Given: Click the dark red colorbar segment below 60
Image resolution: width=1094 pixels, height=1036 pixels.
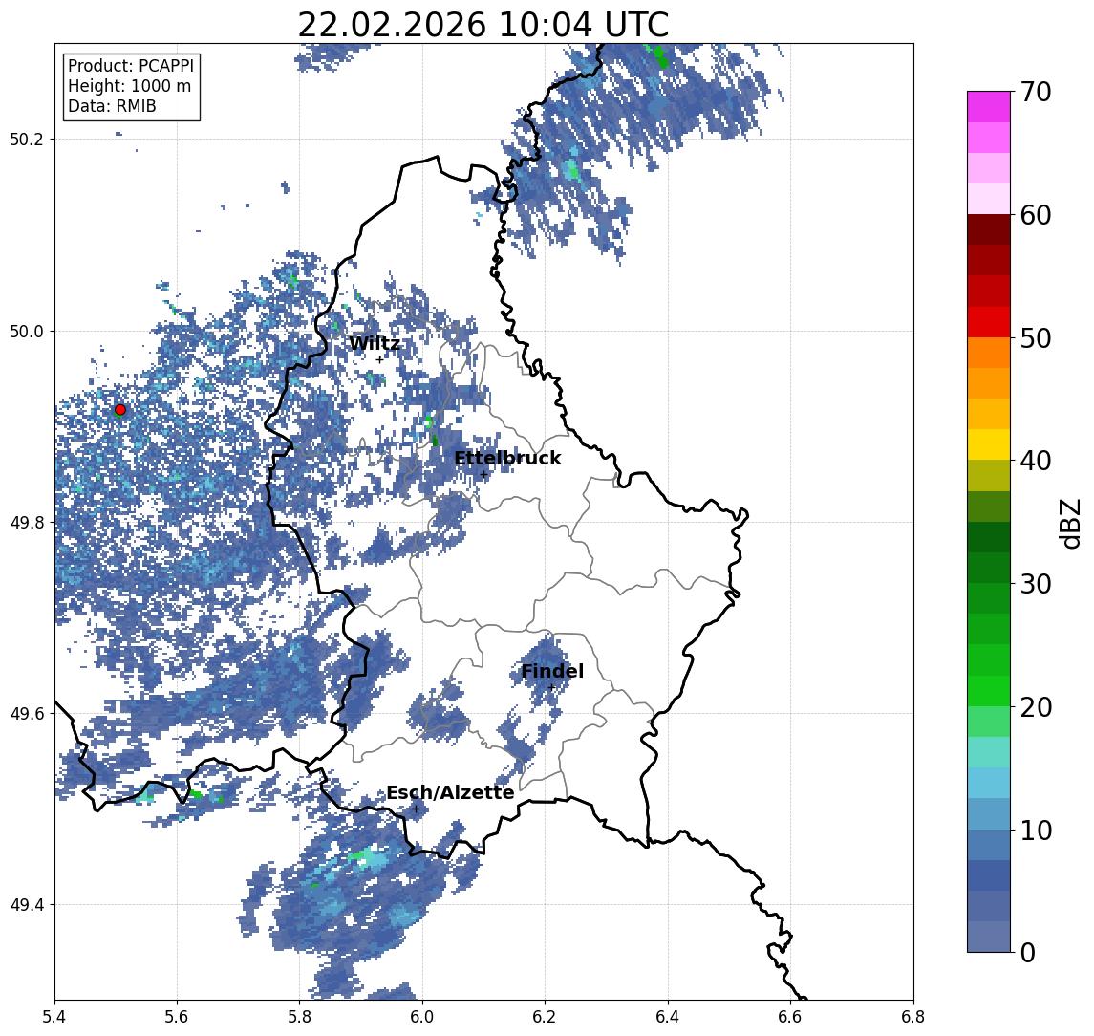Looking at the screenshot, I should 989,229.
